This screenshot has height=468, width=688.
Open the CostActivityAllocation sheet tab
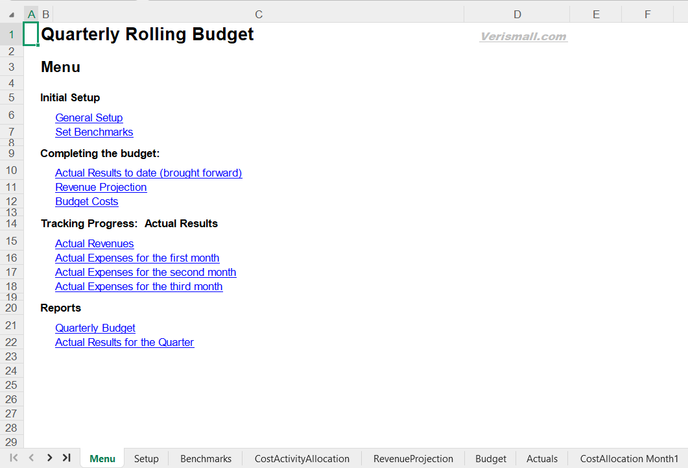[x=302, y=458]
